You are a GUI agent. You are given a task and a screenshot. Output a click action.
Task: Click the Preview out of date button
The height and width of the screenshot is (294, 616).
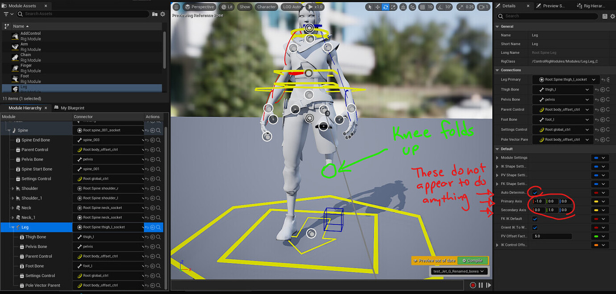coord(434,260)
